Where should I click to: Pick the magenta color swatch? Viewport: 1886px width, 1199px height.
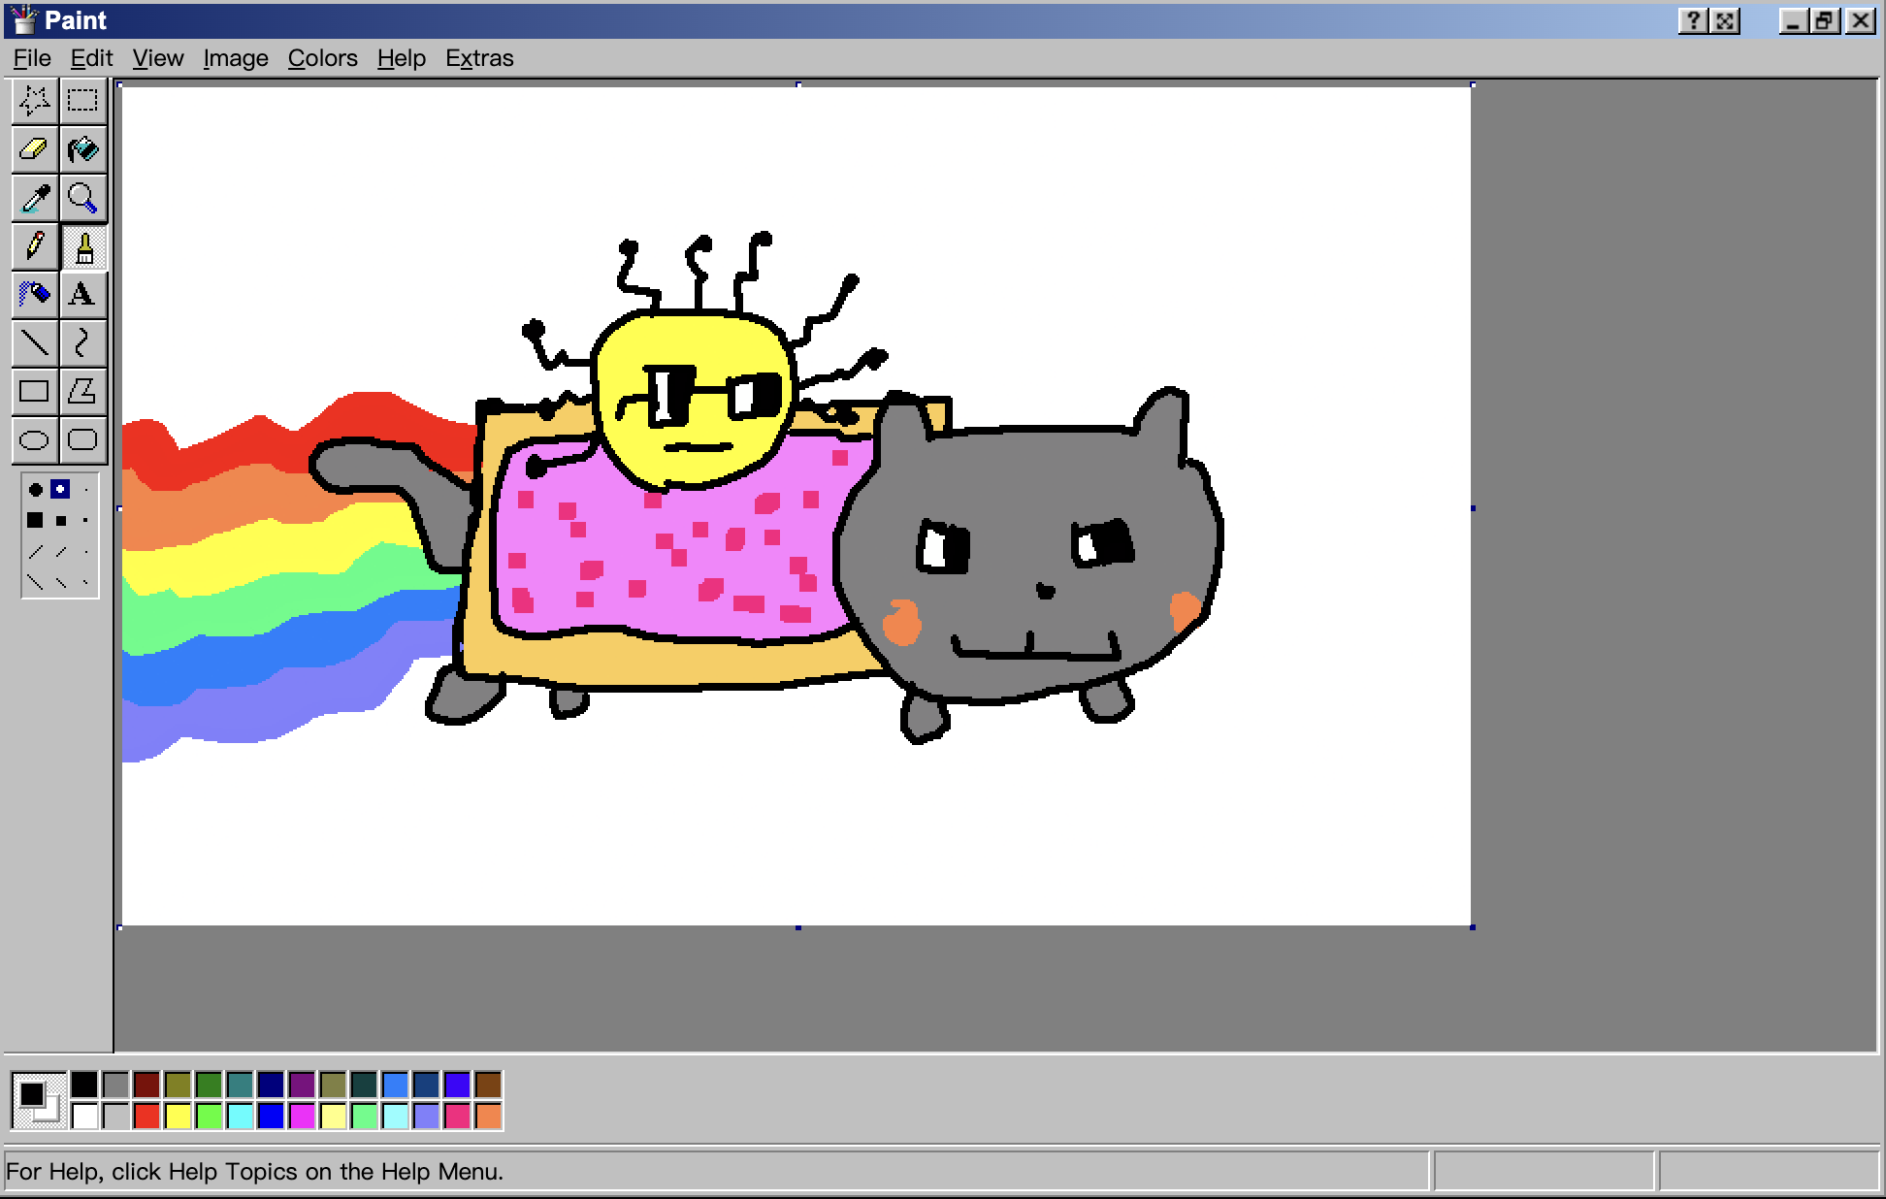[302, 1116]
